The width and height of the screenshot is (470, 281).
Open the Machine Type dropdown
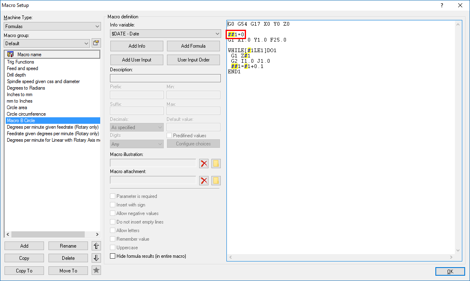52,26
